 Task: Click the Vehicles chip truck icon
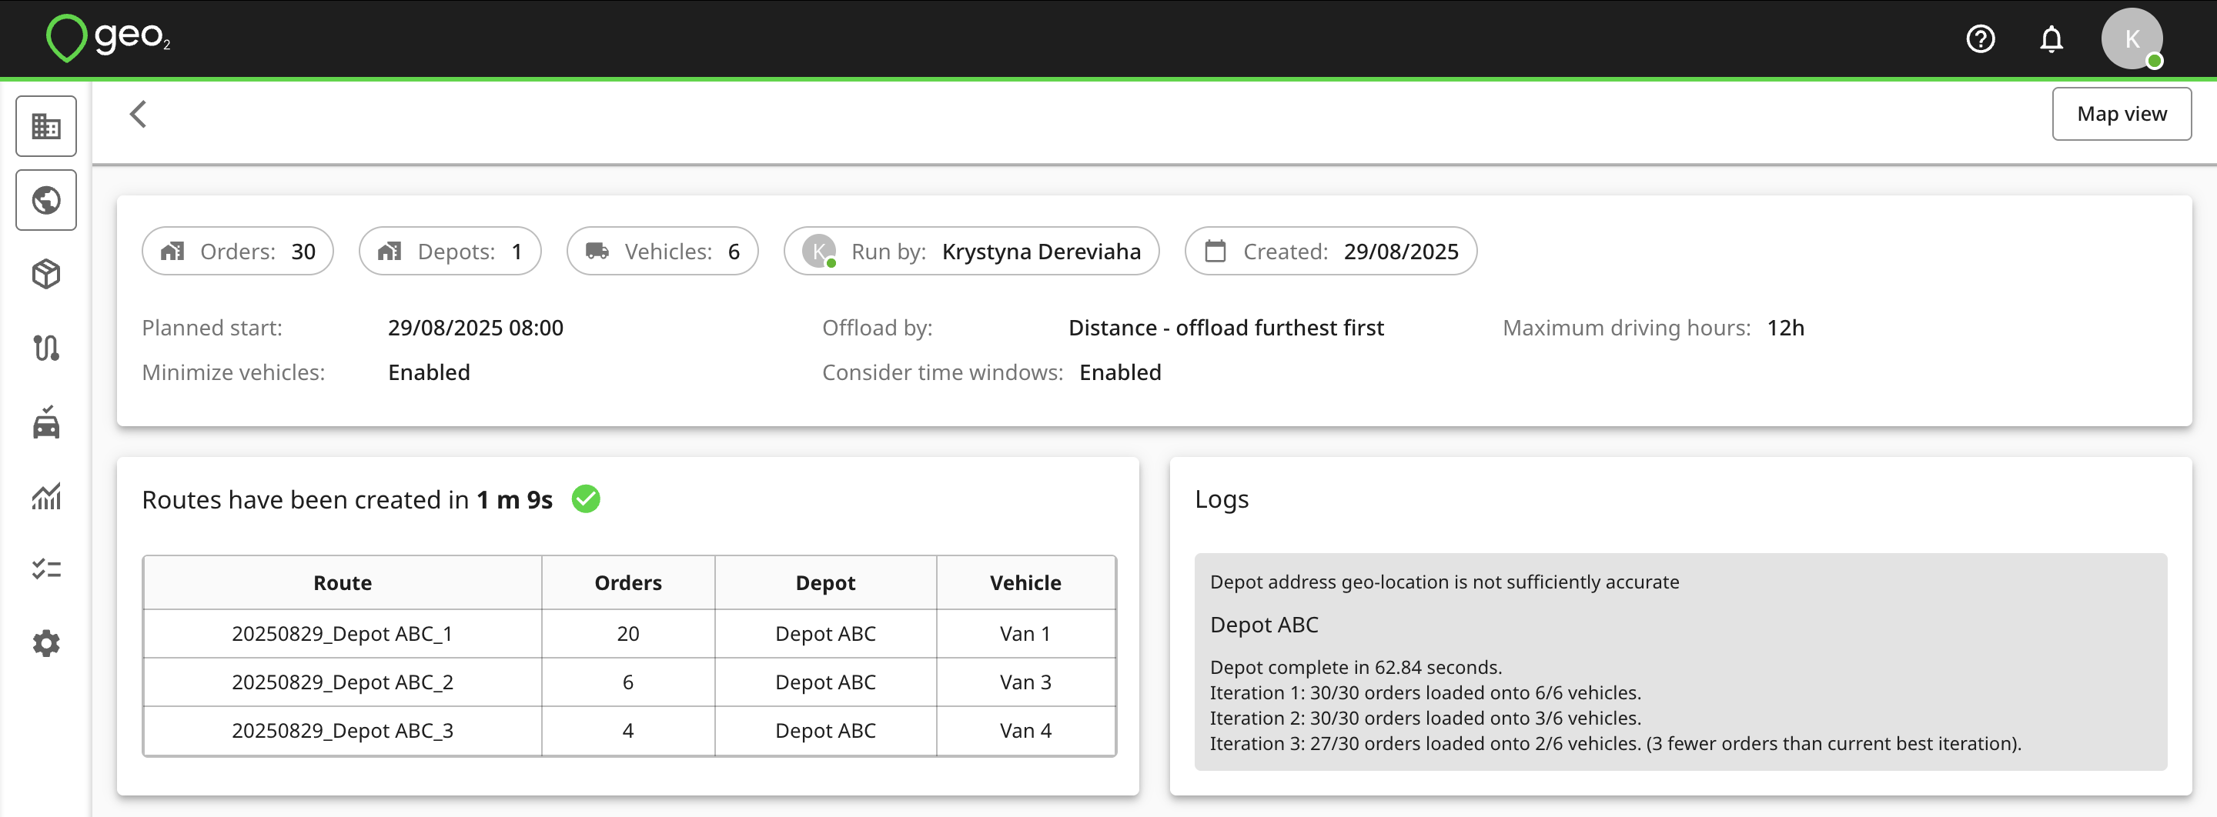pos(597,251)
